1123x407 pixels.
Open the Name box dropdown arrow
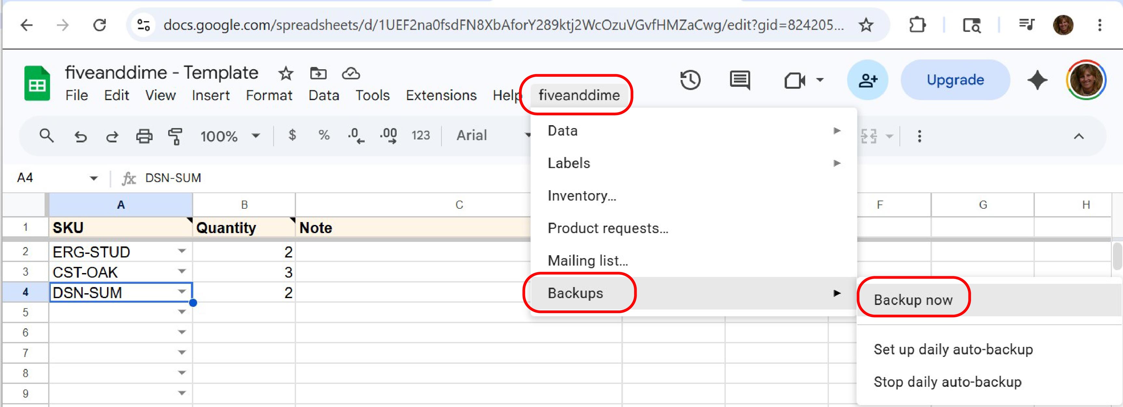[93, 178]
